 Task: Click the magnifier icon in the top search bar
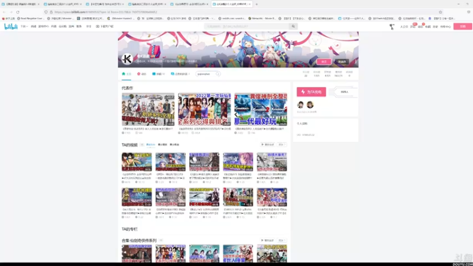(x=293, y=26)
